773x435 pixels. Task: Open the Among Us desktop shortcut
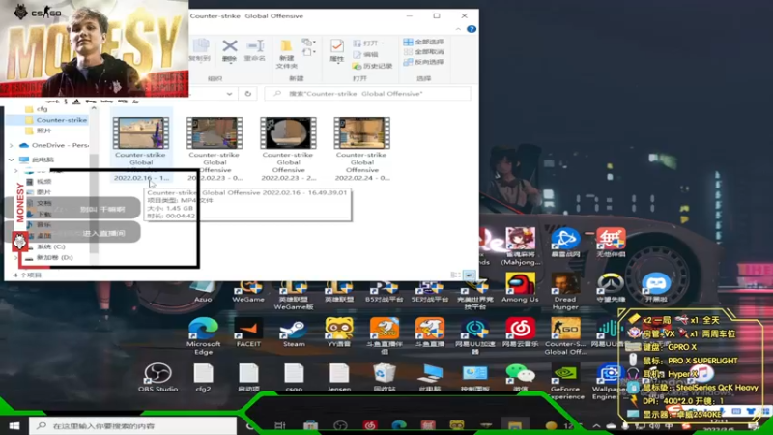520,287
